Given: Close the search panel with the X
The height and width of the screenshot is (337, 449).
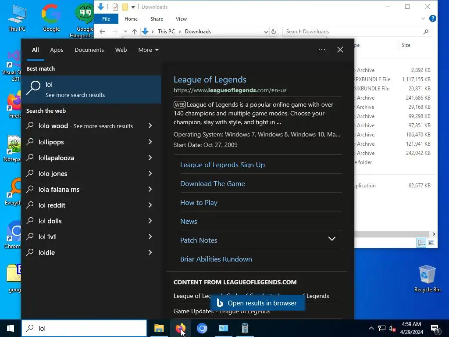Looking at the screenshot, I should (340, 50).
